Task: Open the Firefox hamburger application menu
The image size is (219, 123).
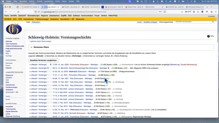Action: [x=216, y=12]
